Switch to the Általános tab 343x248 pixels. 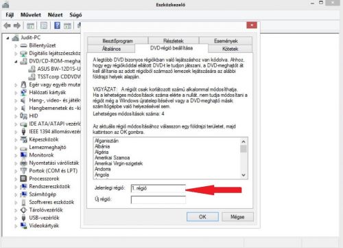[x=111, y=49]
